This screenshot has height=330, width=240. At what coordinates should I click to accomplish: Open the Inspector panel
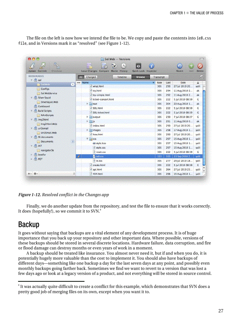point(151,66)
